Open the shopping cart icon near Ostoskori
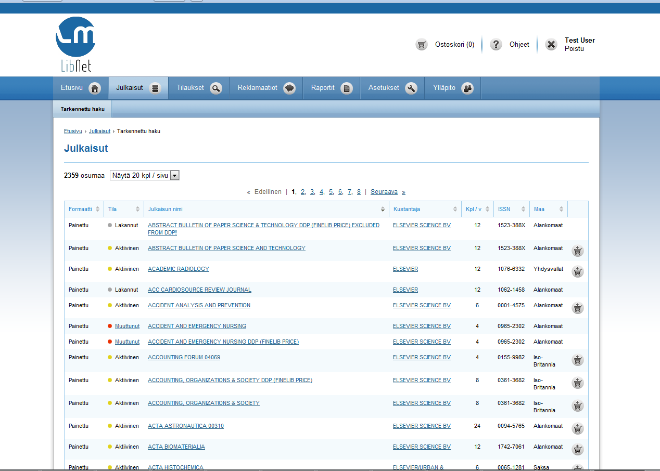This screenshot has width=660, height=471. tap(422, 45)
